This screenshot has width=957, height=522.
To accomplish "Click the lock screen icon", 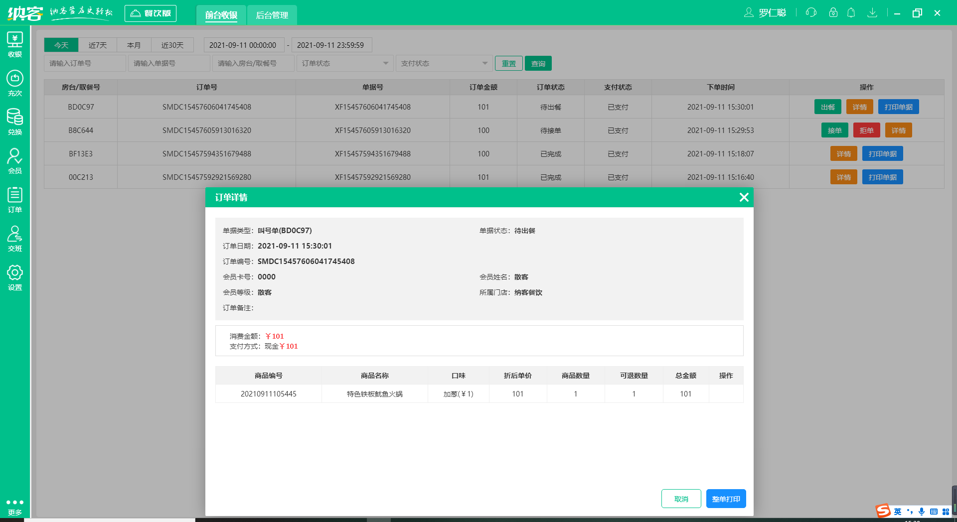I will pyautogui.click(x=833, y=13).
